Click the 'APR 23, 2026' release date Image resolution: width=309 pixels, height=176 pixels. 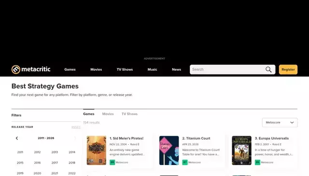click(190, 144)
